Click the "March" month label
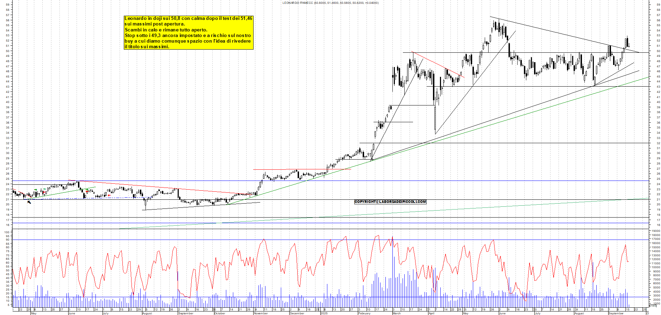Screen dimensions: 661x315 tap(397, 313)
